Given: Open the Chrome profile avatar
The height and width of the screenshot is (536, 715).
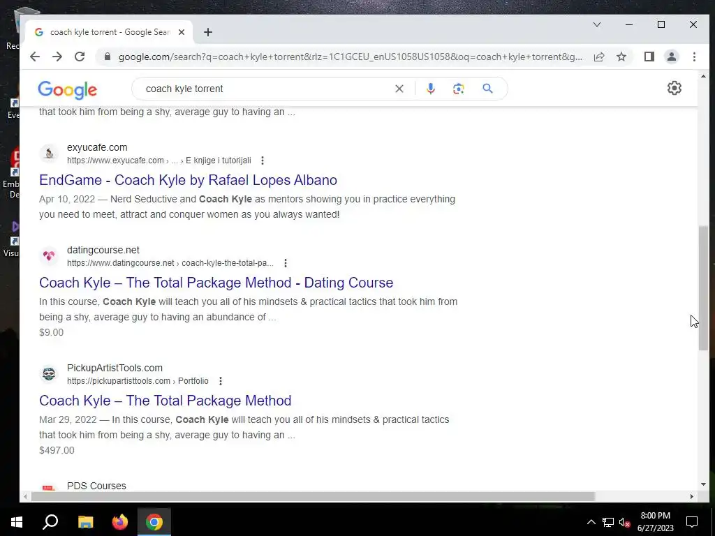Looking at the screenshot, I should click(x=671, y=57).
